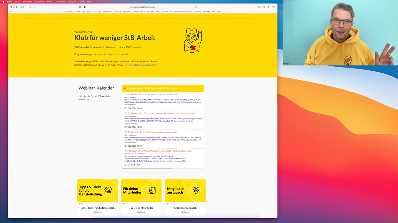This screenshot has height=223, width=398.
Task: Click 'Hier einen Dienstag aussuchen' link
Action: [x=140, y=65]
